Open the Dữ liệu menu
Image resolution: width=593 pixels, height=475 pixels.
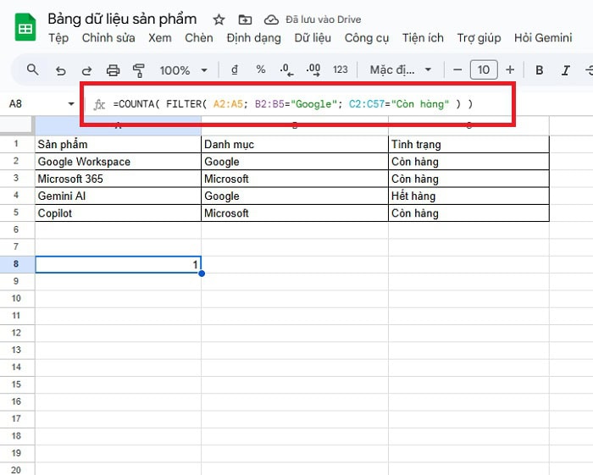313,38
